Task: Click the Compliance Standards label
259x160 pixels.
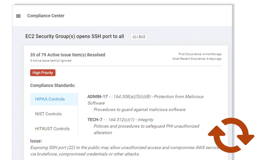Action: tap(53, 85)
